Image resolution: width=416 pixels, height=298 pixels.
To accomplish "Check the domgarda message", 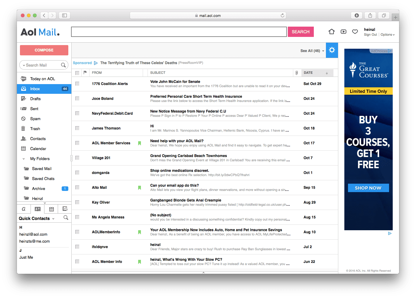I will pos(77,173).
